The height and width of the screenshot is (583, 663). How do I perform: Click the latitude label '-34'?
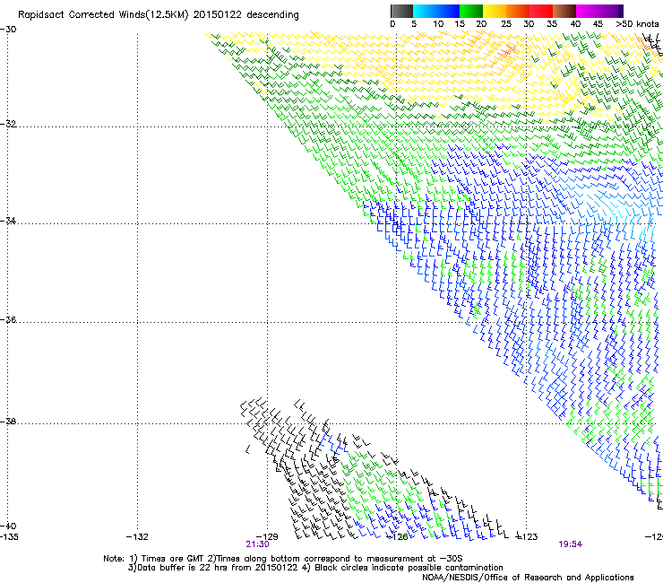(x=8, y=221)
